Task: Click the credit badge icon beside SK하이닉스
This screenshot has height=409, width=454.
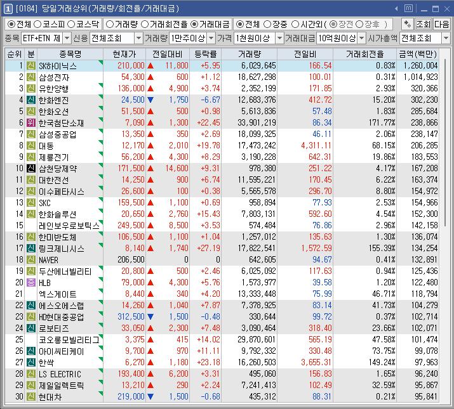Action: click(31, 66)
